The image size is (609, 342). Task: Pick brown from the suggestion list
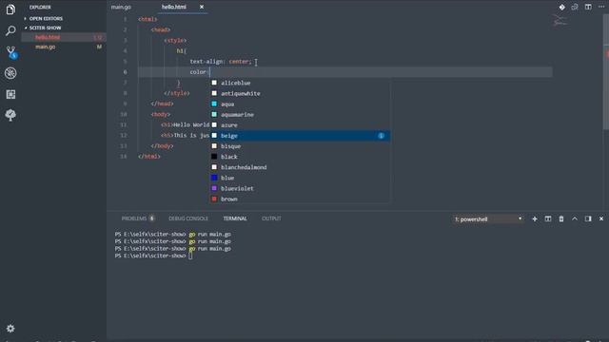click(x=300, y=199)
